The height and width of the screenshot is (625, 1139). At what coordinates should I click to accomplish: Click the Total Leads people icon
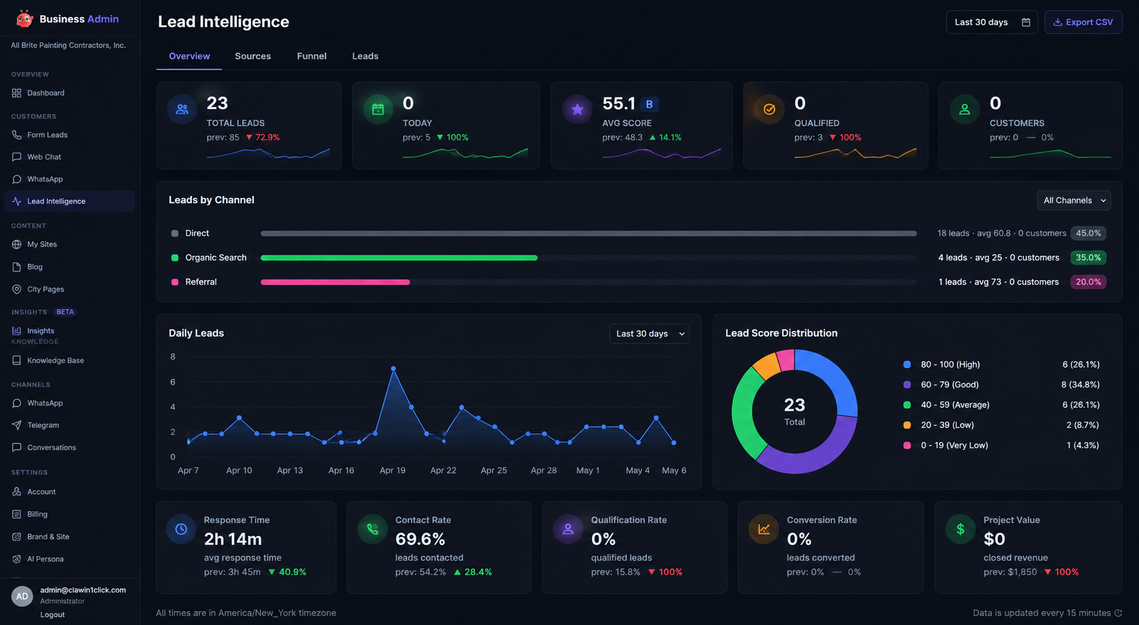pos(182,109)
